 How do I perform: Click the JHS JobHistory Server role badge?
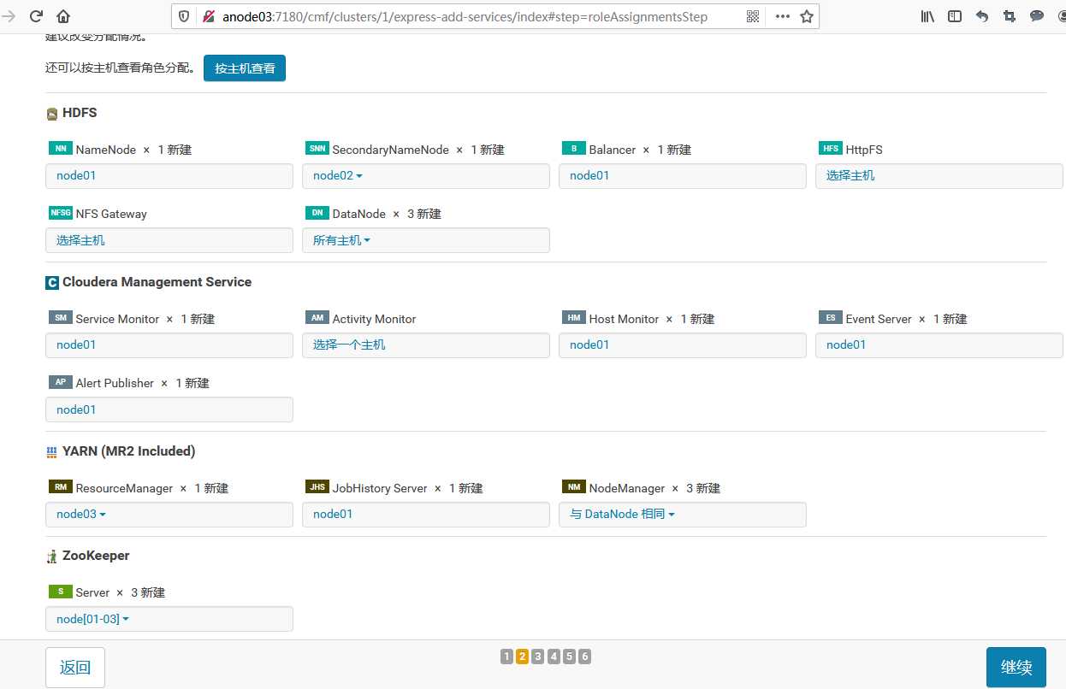[317, 487]
